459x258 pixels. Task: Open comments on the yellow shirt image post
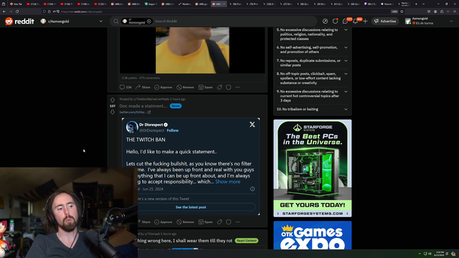tap(126, 87)
